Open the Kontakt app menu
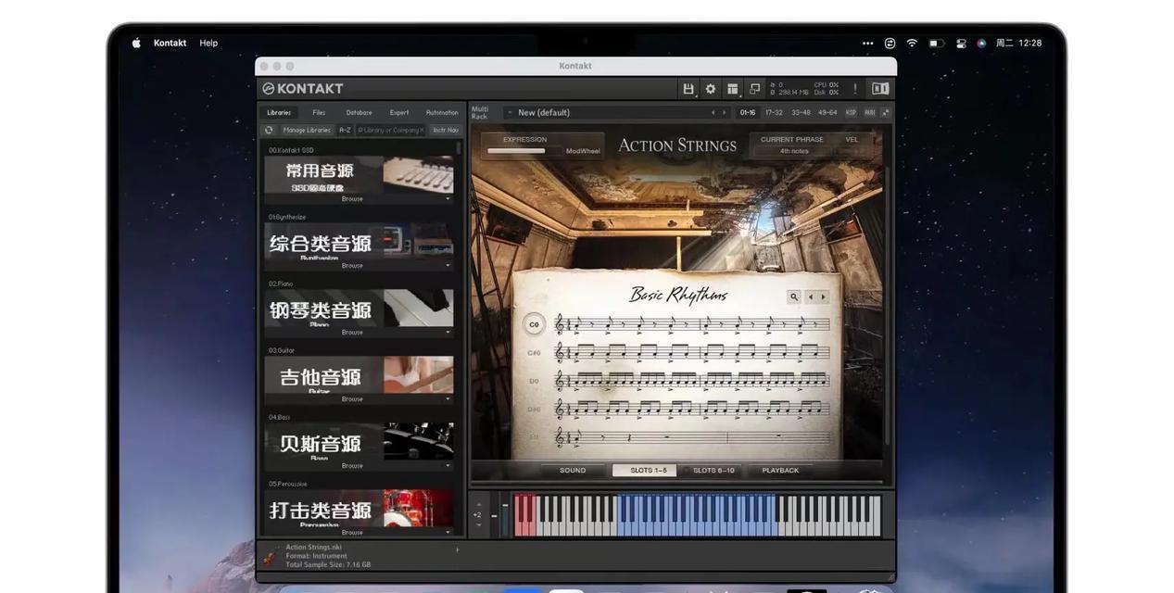 (170, 43)
